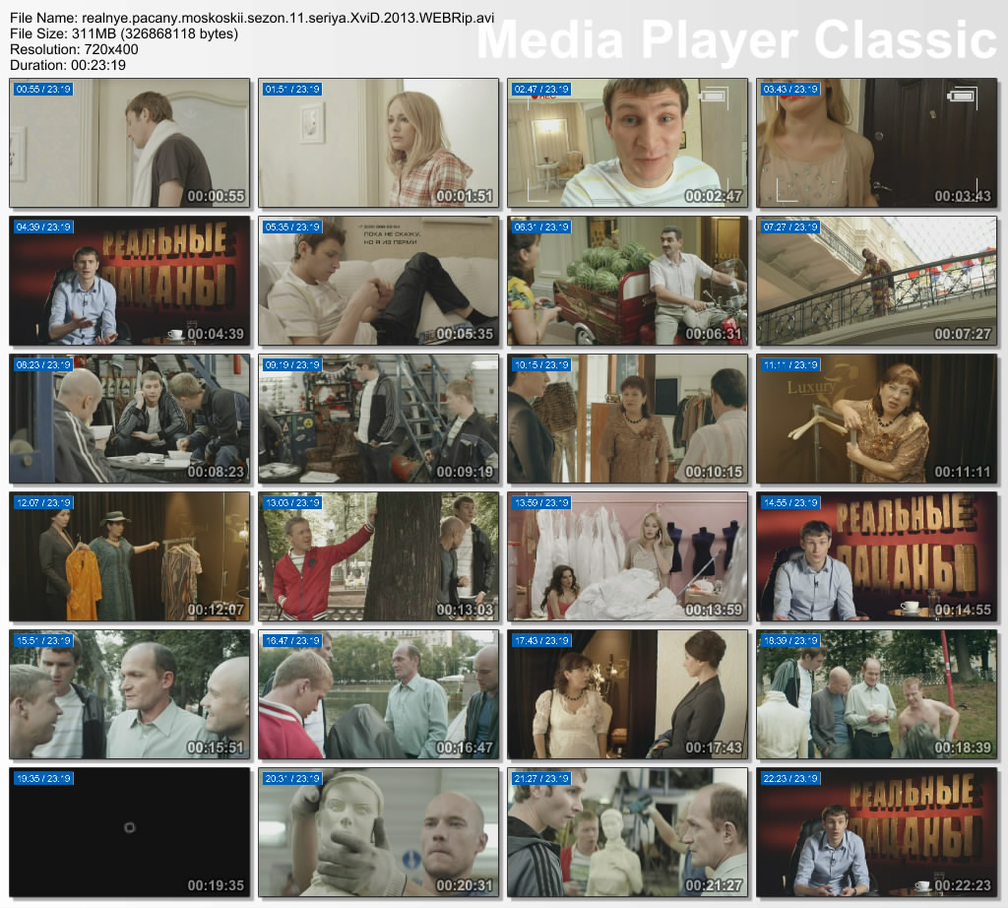Click the blue 17:43 time badge
Viewport: 1008px width, 908px height.
541,640
